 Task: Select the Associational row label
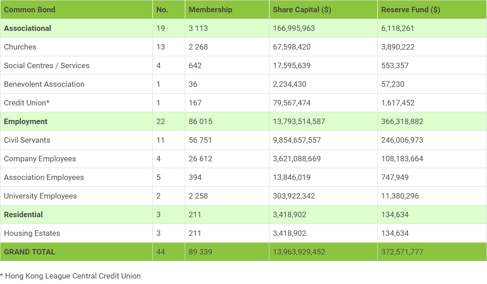click(28, 28)
